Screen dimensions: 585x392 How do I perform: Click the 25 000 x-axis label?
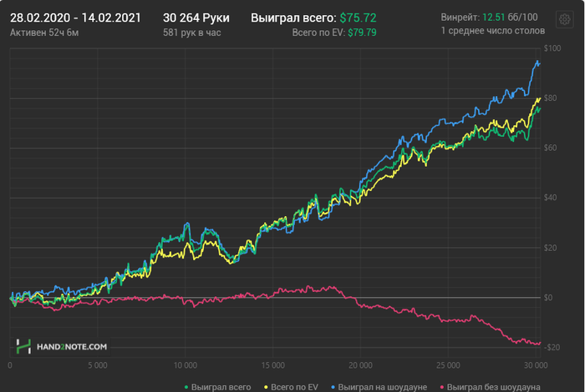[448, 365]
